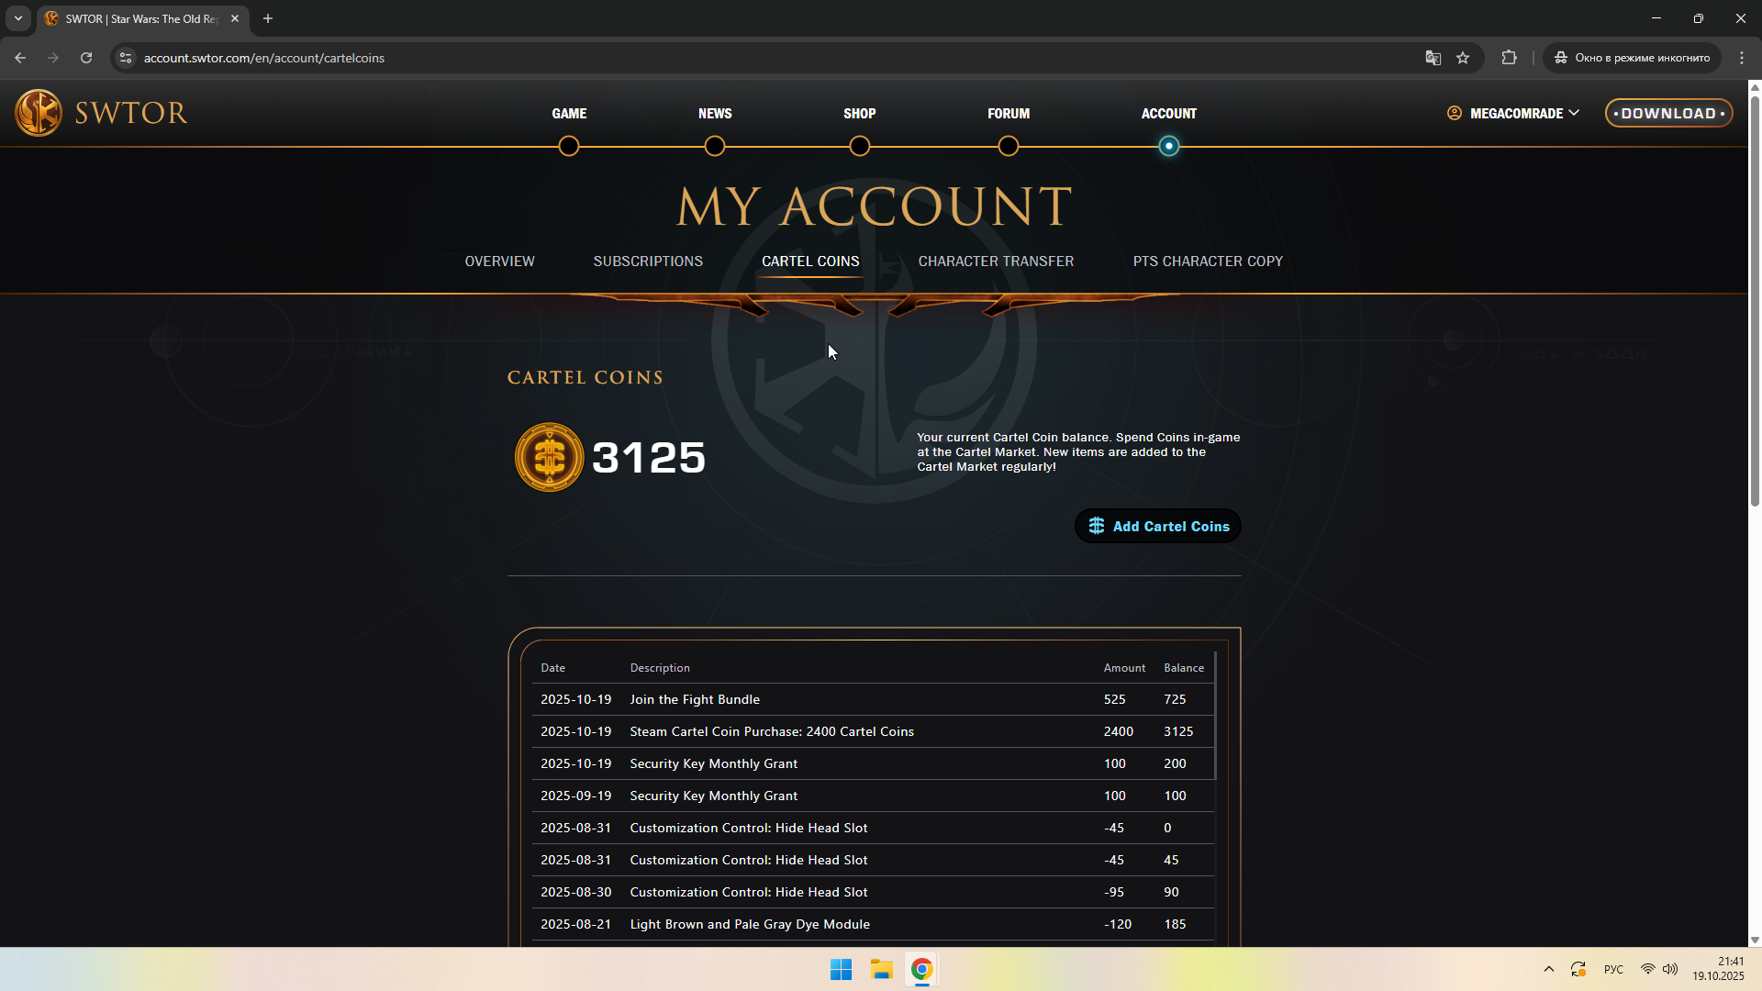Open the tab search dropdown arrow
The image size is (1762, 991).
pos(17,18)
